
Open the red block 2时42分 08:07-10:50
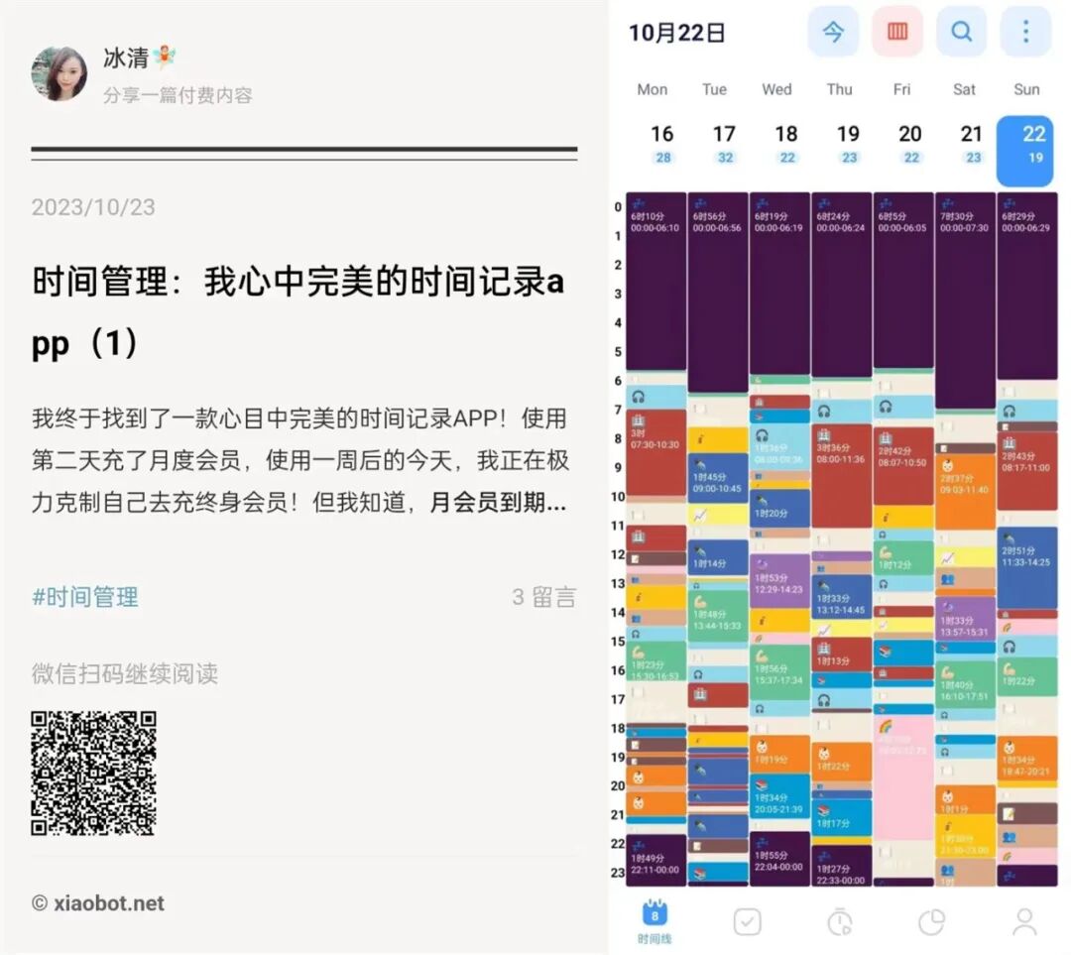[x=903, y=466]
